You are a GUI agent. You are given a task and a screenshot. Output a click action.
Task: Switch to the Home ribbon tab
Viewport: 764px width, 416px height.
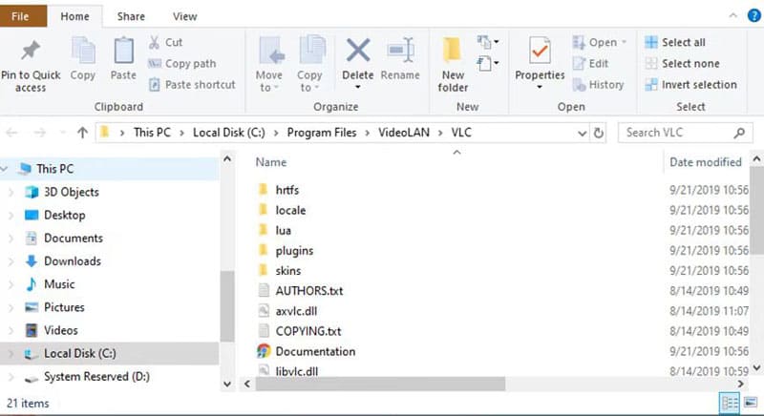pos(75,16)
